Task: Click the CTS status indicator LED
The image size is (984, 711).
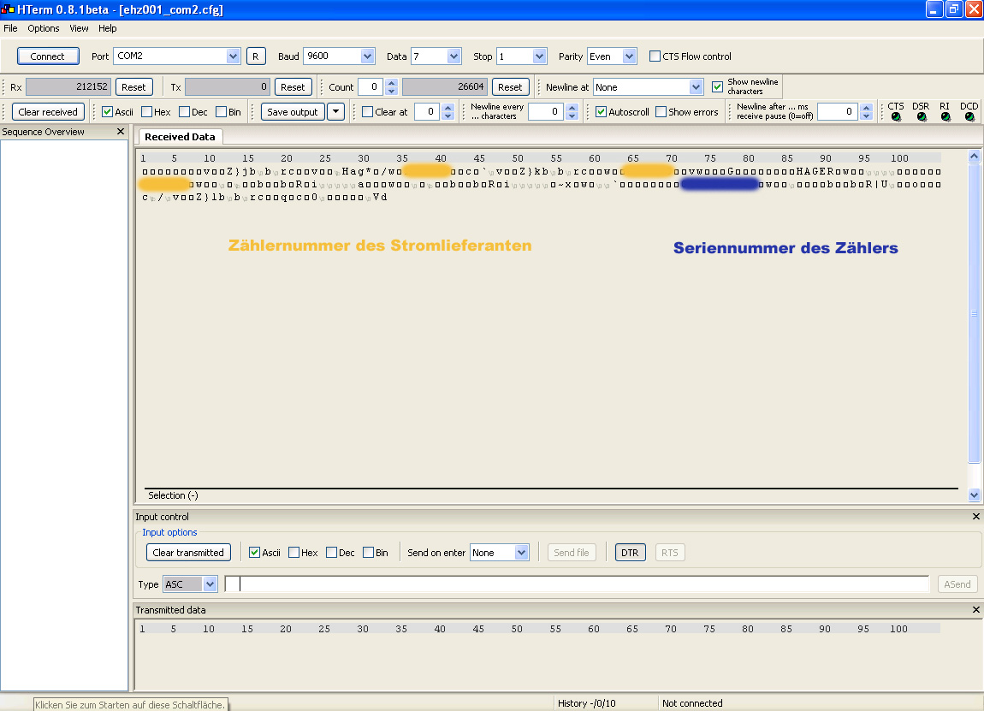Action: pyautogui.click(x=896, y=117)
